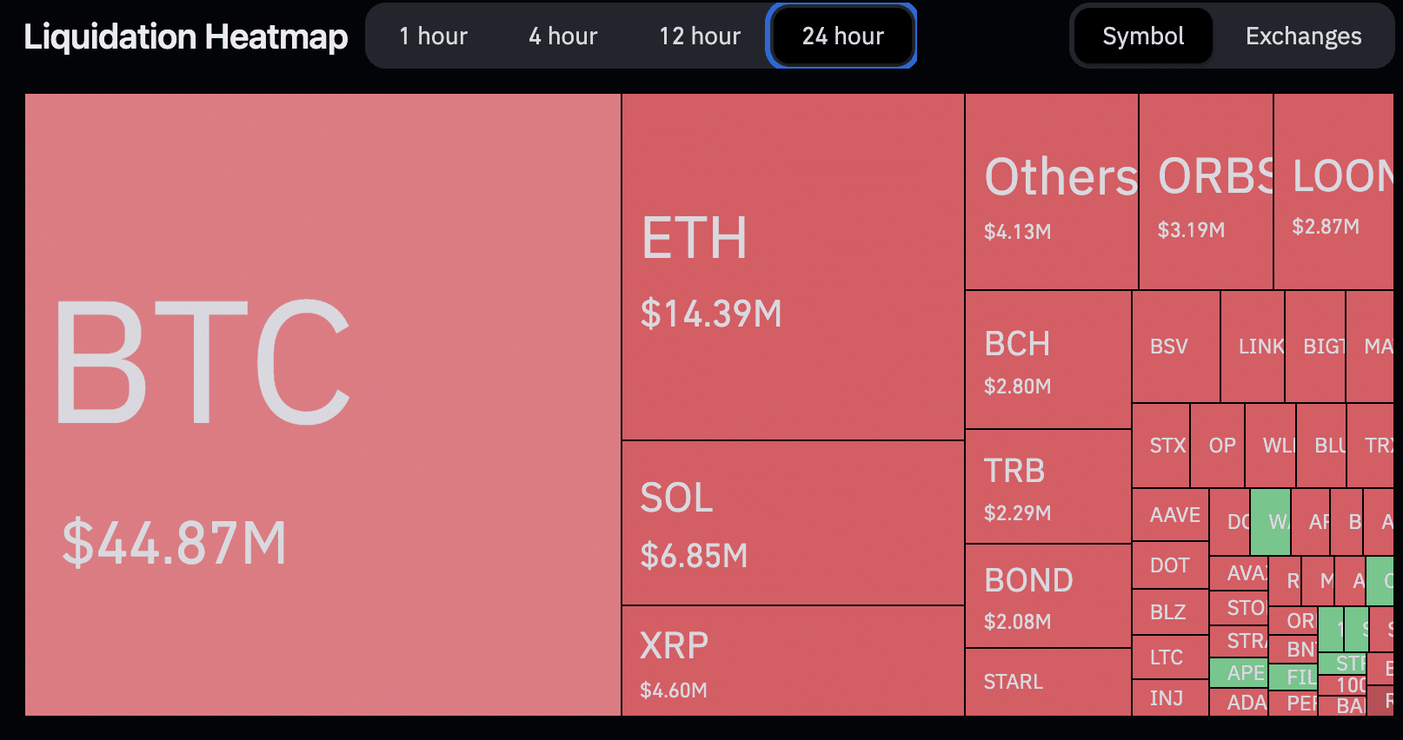
Task: Click the Liquidation Heatmap heading
Action: click(x=186, y=36)
